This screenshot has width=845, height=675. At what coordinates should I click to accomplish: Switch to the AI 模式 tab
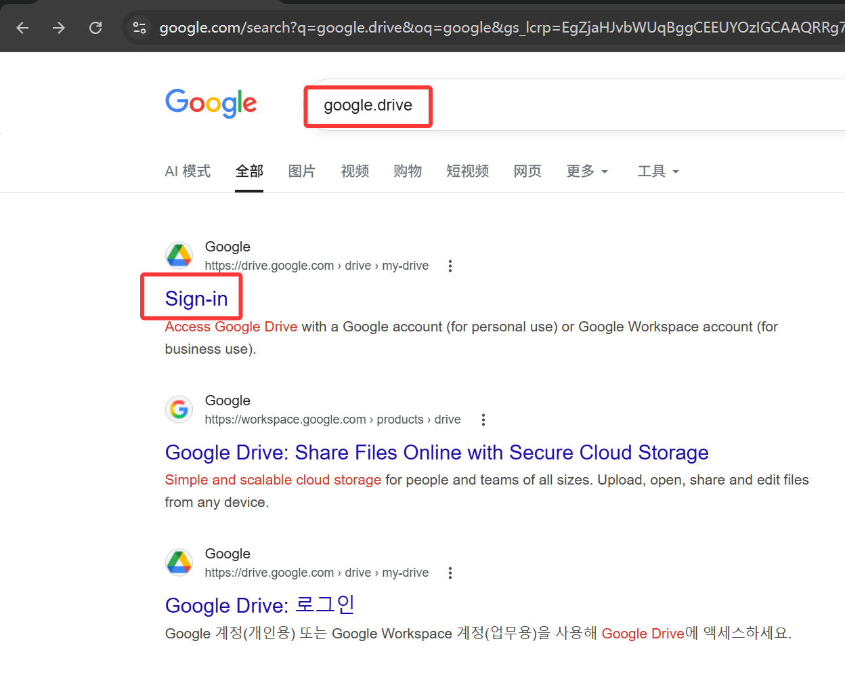(x=188, y=171)
